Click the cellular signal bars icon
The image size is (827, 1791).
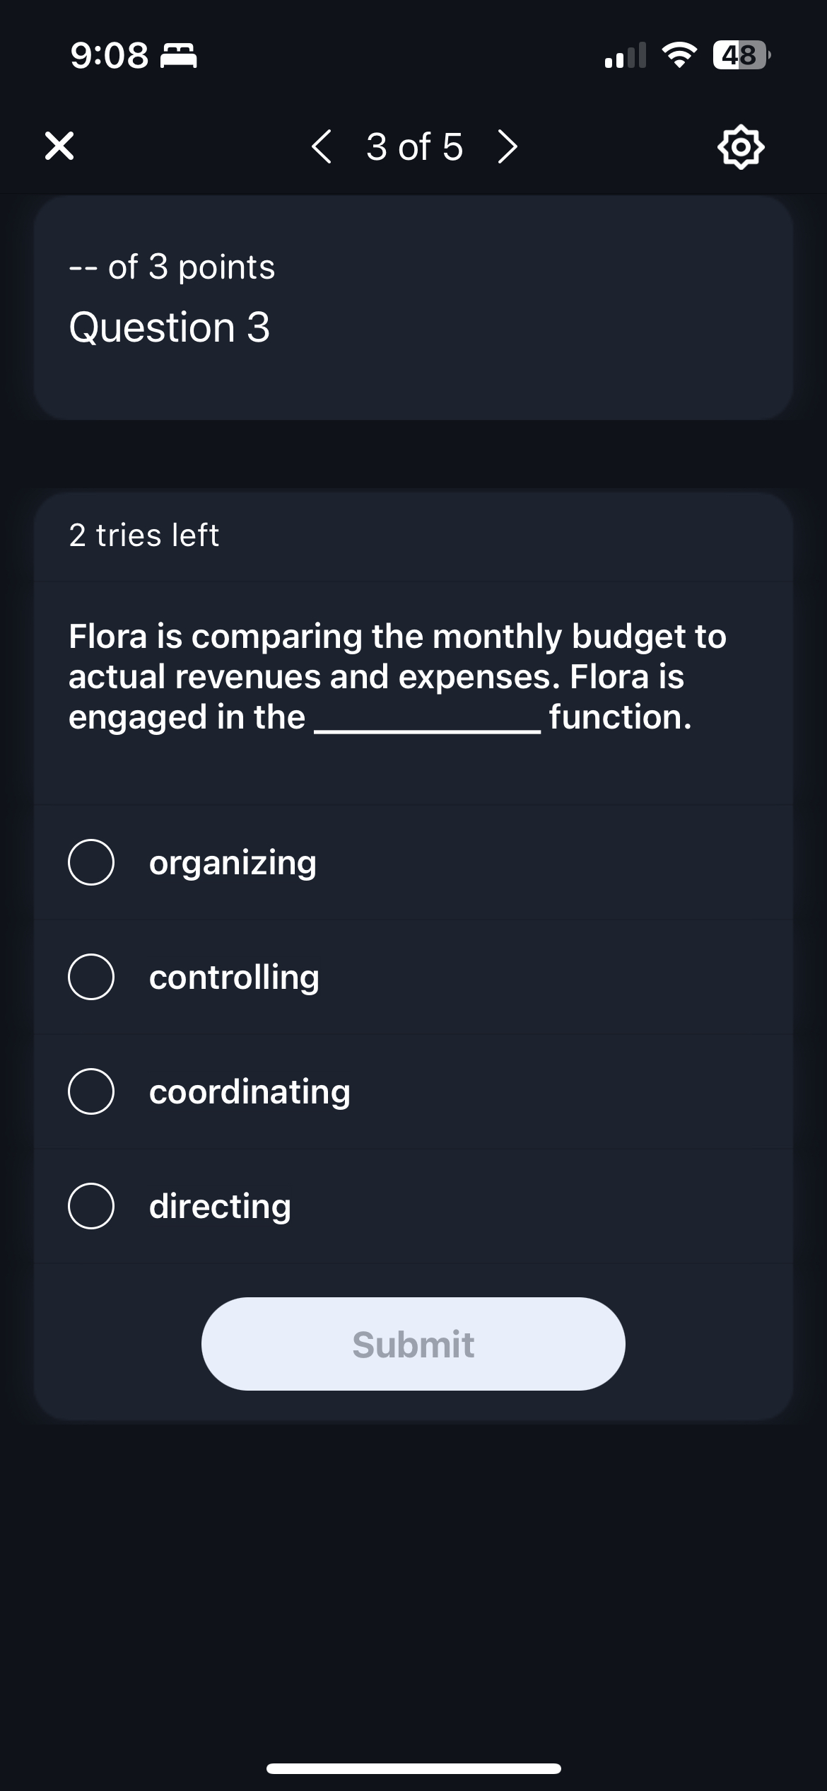[x=628, y=57]
